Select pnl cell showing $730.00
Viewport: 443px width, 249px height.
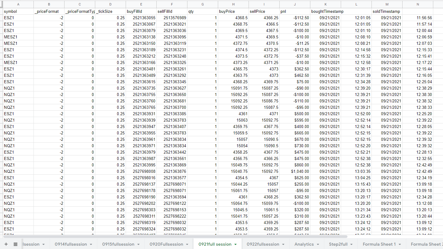point(295,146)
